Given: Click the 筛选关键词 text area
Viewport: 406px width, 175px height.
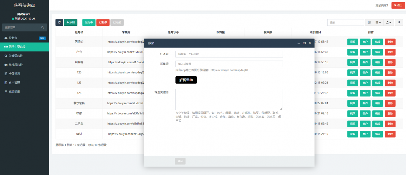Looking at the screenshot, I should tap(229, 99).
